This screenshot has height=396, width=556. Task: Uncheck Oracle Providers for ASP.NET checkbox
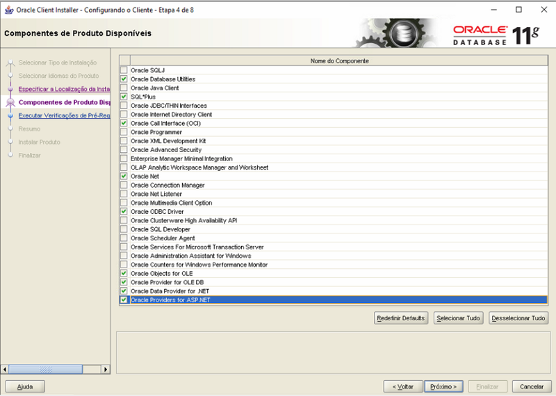point(124,300)
